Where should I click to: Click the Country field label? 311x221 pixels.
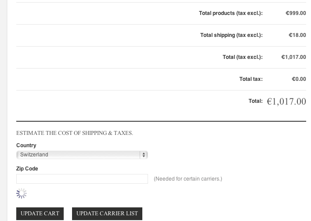[26, 145]
